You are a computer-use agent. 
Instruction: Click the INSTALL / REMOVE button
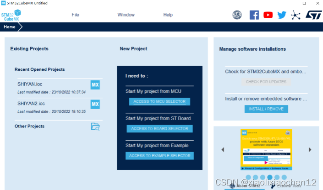[266, 109]
